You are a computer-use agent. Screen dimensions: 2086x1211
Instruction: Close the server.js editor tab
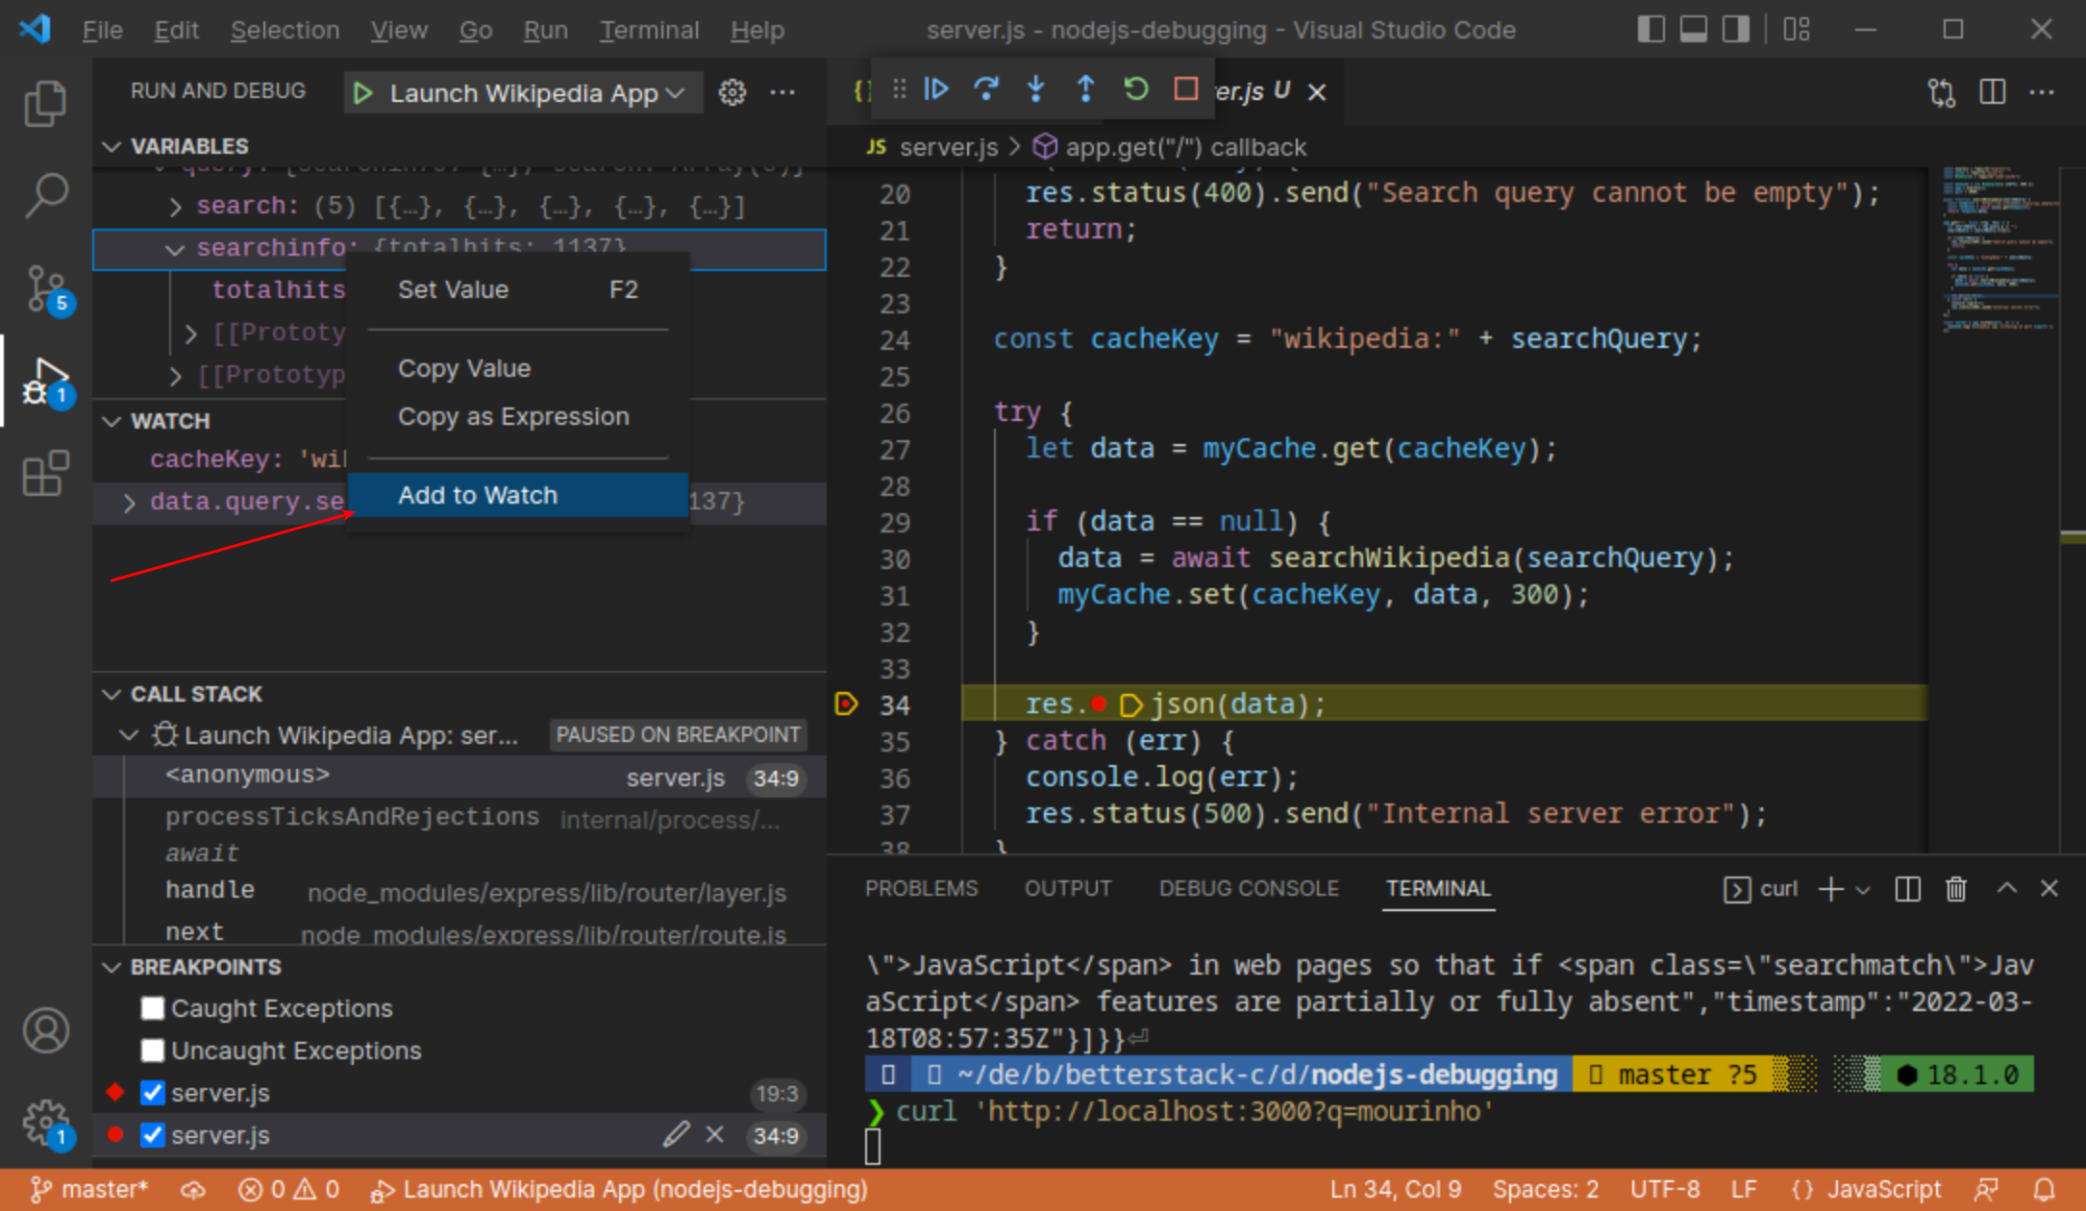tap(1317, 92)
